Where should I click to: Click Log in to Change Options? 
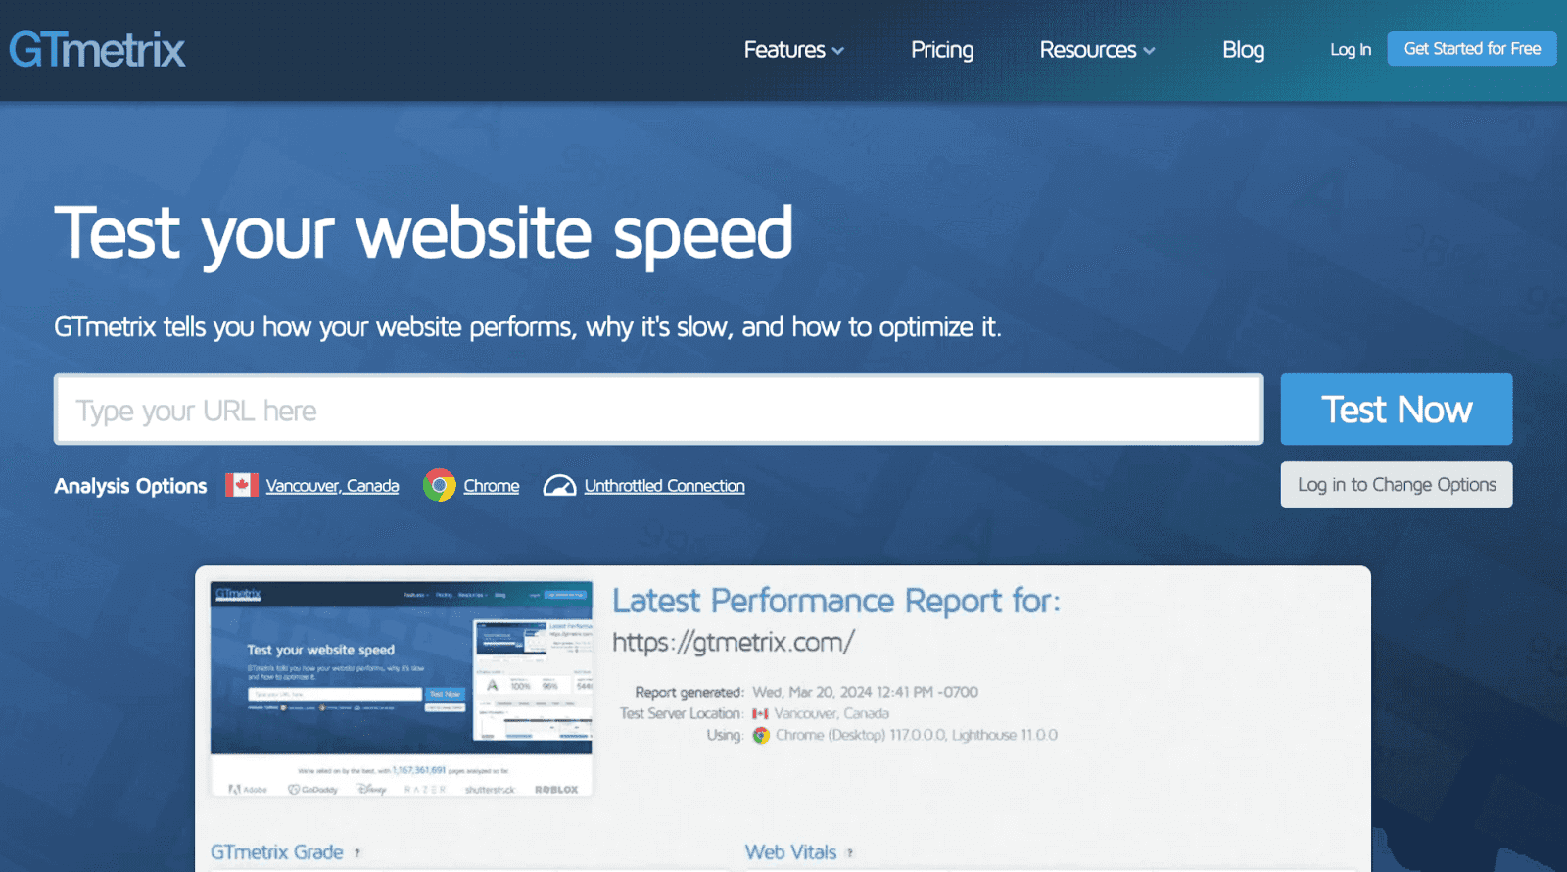tap(1397, 485)
